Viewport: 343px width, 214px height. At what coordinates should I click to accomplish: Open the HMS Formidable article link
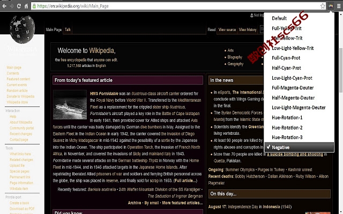coord(104,94)
